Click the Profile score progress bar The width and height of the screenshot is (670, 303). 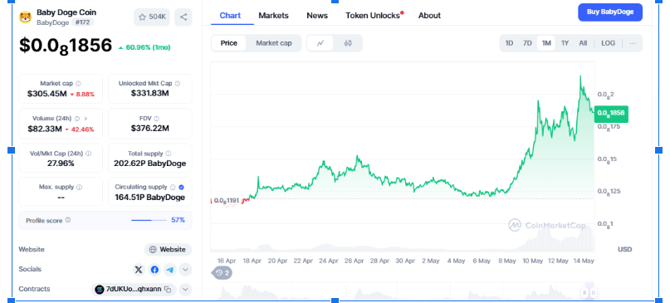(x=149, y=221)
